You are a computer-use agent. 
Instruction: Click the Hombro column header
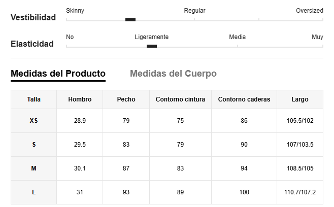coord(80,99)
